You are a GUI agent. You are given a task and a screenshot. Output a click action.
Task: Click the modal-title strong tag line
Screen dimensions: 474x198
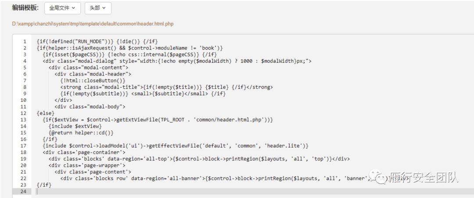(167, 87)
